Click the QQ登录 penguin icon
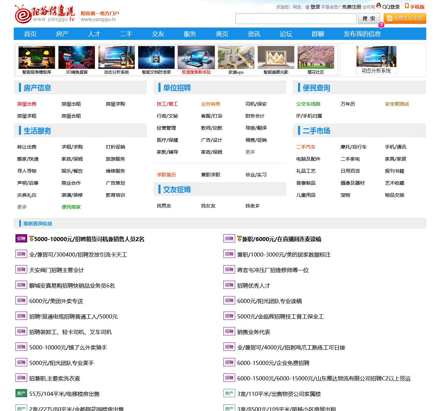440x411 pixels. click(378, 6)
